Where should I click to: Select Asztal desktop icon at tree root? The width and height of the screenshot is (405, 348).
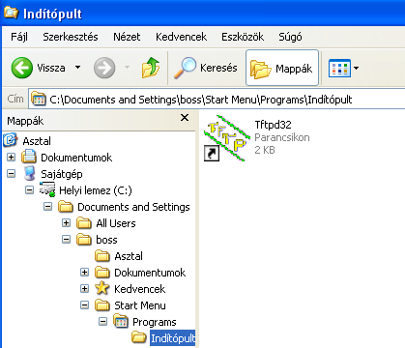10,140
